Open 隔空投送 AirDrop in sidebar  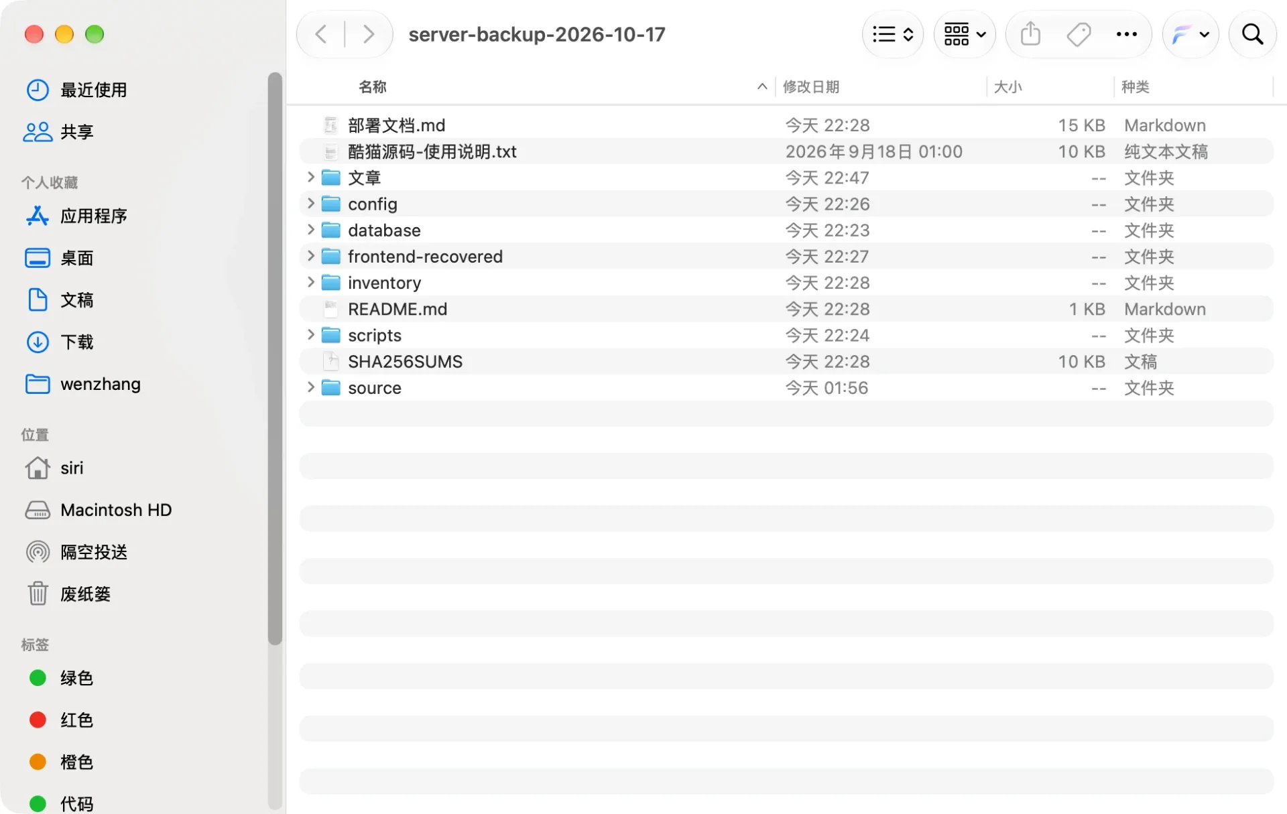(x=76, y=552)
